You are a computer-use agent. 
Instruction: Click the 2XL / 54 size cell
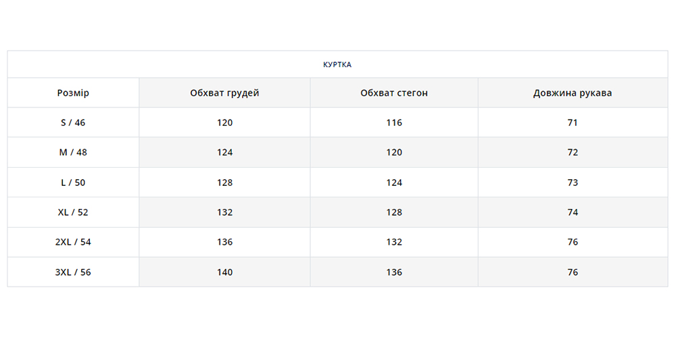(73, 242)
